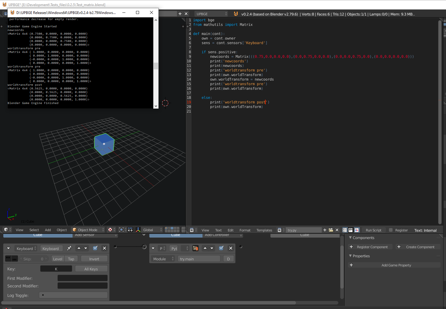Screen dimensions: 446x309
Task: Click the horizontal scrollbar of logic editor
Action: coord(149,303)
